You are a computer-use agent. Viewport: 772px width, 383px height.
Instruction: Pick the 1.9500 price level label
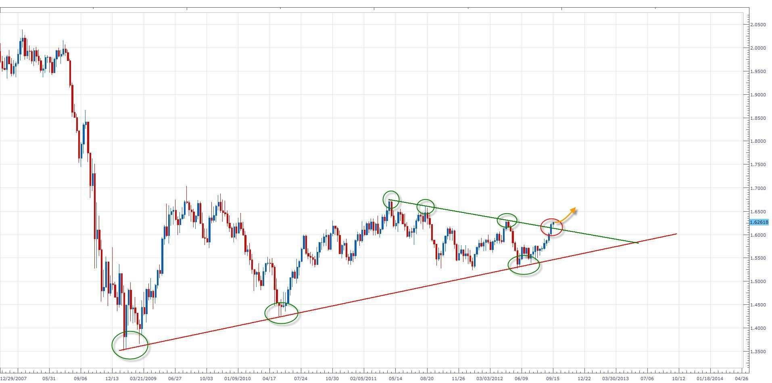click(757, 71)
